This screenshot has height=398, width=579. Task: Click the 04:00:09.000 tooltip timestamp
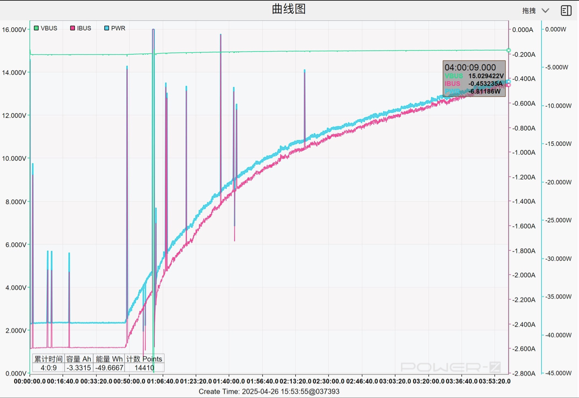[470, 67]
